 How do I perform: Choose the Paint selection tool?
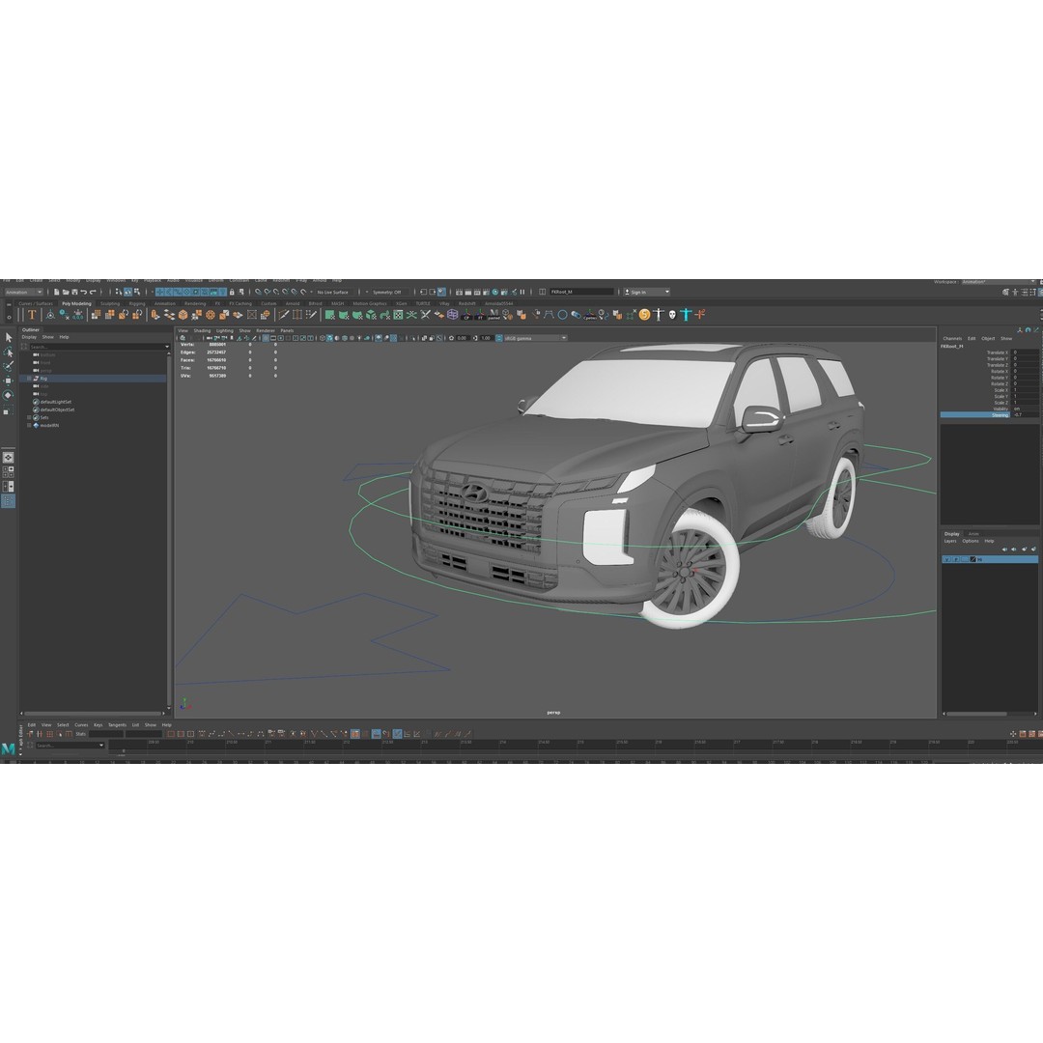[8, 367]
